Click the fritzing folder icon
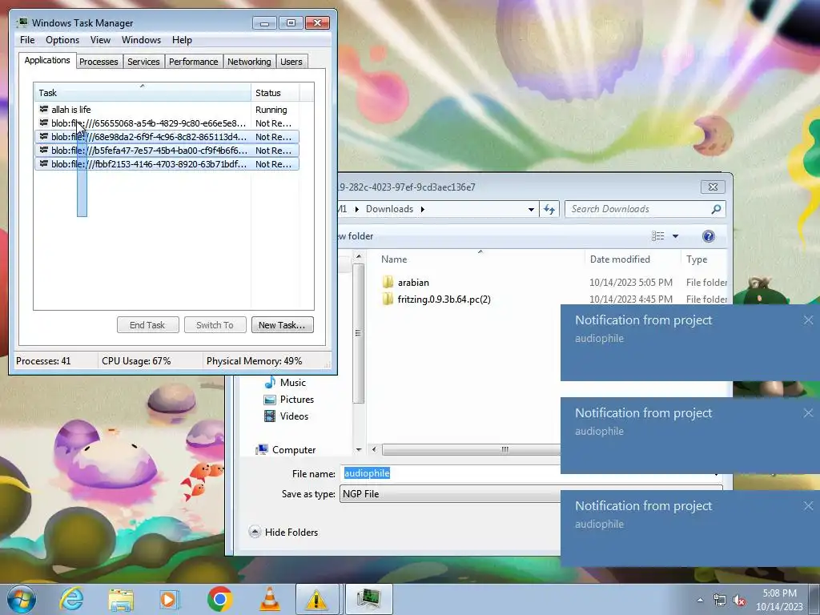Viewport: 820px width, 615px height. pos(388,299)
